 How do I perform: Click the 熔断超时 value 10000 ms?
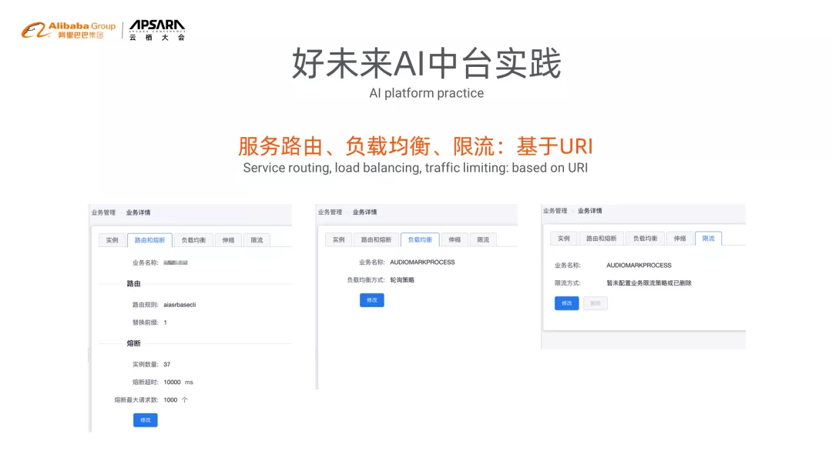(x=178, y=382)
